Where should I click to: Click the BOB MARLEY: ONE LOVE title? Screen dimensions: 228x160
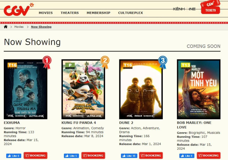(194, 125)
